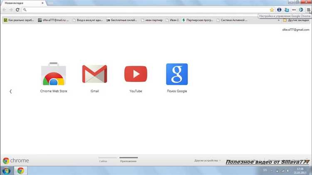Go to previous apps page with left chevron

10,91
